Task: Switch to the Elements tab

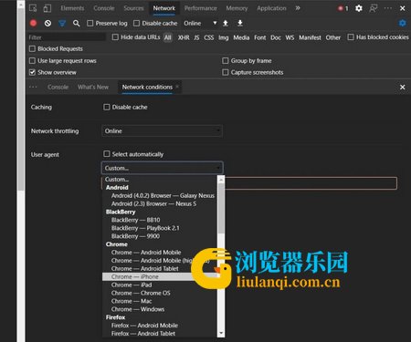Action: [72, 8]
